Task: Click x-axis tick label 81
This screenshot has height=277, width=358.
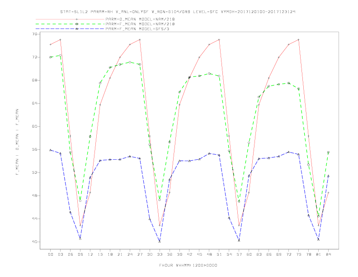Action: click(x=319, y=254)
